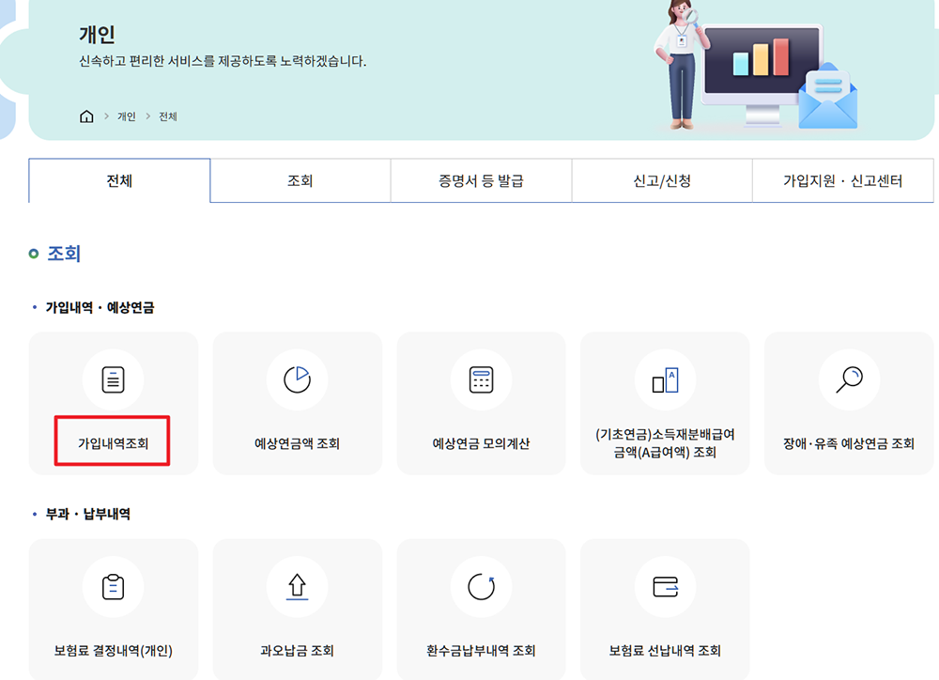Open the 증명서 등 발급 tab

(481, 180)
